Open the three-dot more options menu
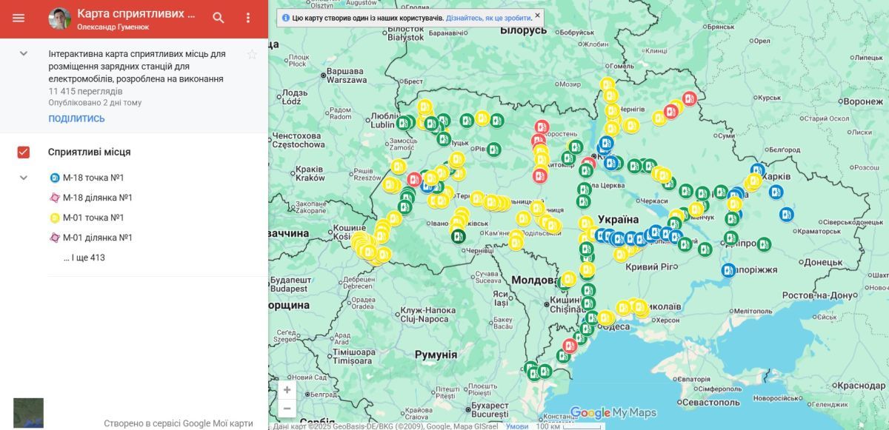This screenshot has width=889, height=430. [x=248, y=18]
